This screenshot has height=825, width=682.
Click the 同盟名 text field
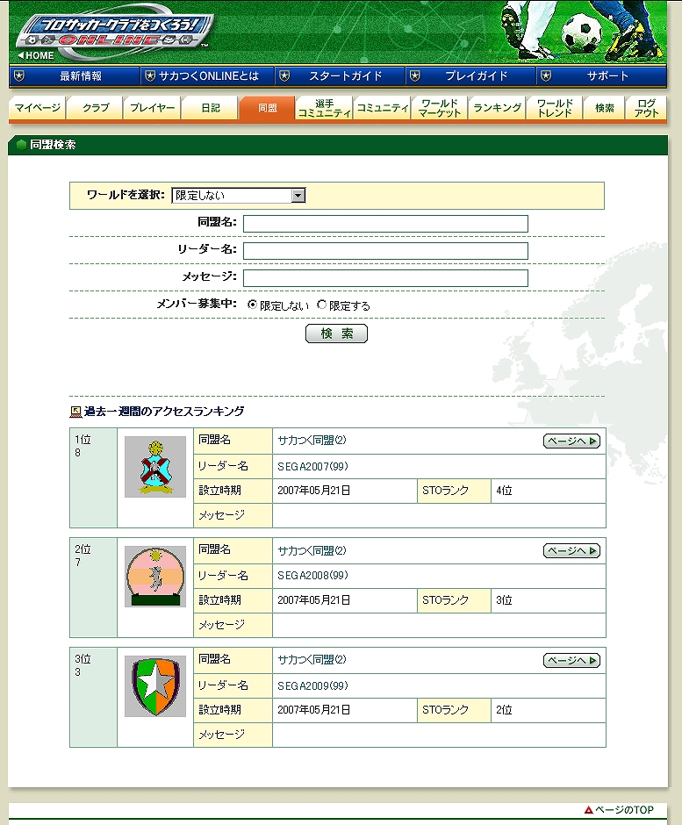pos(385,224)
